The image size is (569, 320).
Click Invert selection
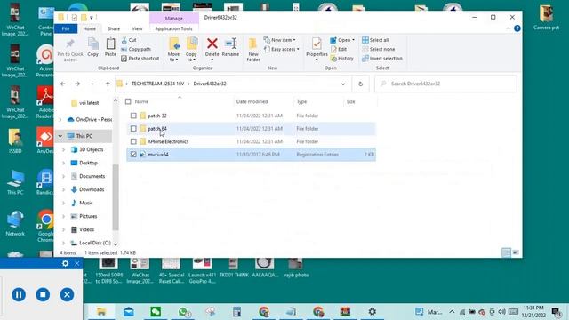pos(382,58)
